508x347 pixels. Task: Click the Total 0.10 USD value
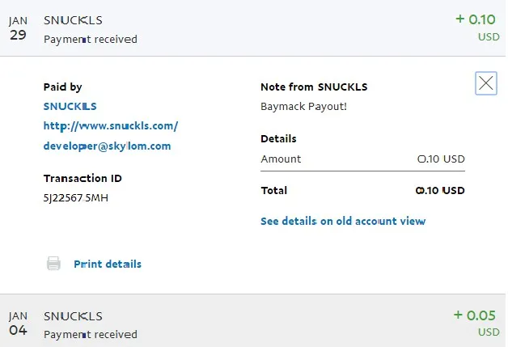[440, 191]
